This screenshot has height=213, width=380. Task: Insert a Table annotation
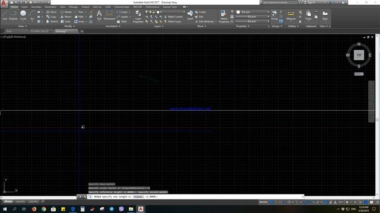(x=122, y=21)
